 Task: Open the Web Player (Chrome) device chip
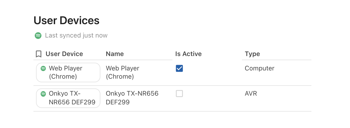click(x=68, y=72)
